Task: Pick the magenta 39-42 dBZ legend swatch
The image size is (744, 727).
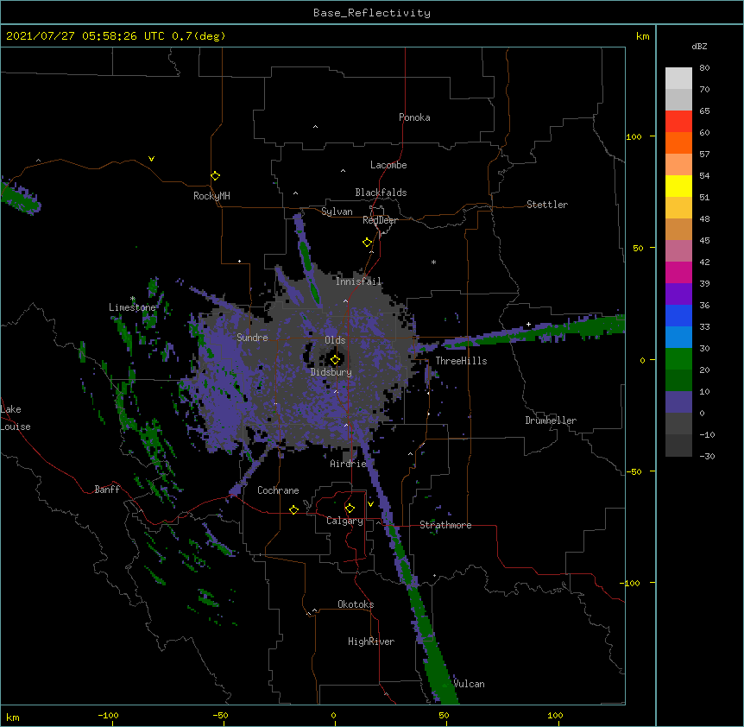Action: [x=678, y=272]
